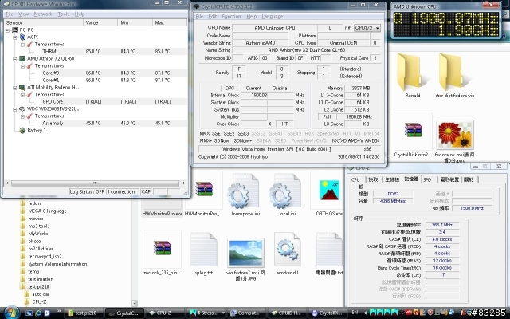Open the SPD tab in CPU-Z
Viewport: 510px width, 319px height.
[427, 179]
